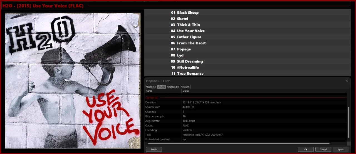Switch to the Metadata tab
Image resolution: width=356 pixels, height=154 pixels.
(151, 87)
